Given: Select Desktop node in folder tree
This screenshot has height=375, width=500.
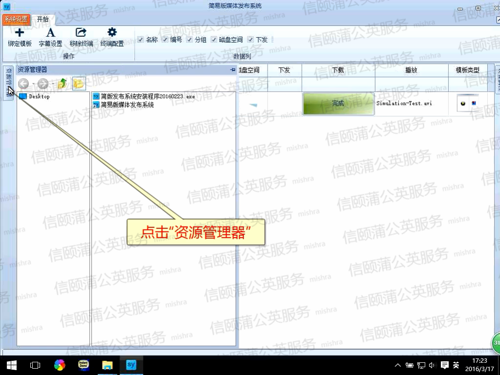Looking at the screenshot, I should 39,97.
